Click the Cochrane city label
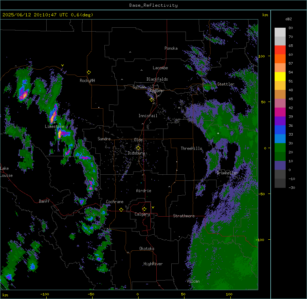Image resolution: width=307 pixels, height=299 pixels. coord(115,202)
